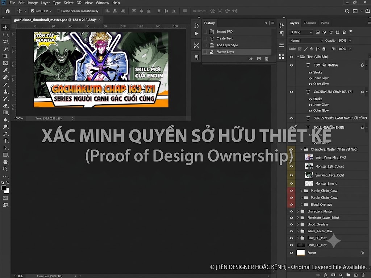Select the Zoom tool in the toolbox

click(5, 169)
